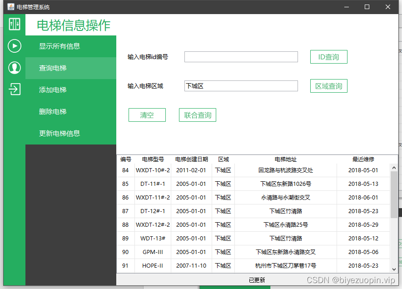Viewport: 402px width, 289px height.
Task: Select the elevator panel icon in sidebar
Action: (x=14, y=25)
